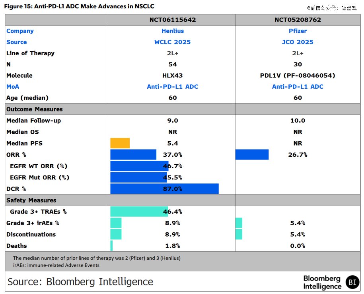Viewport: 364px width, 294px height.
Task: Click the NCT06115642 column header
Action: 173,20
